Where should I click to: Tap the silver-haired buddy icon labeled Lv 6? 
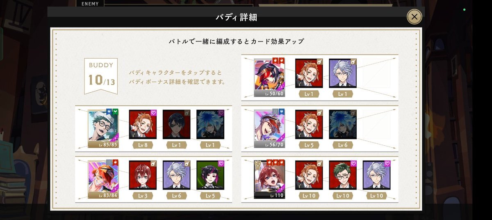pyautogui.click(x=177, y=175)
